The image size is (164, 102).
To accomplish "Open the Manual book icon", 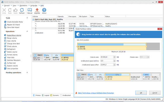I will click(x=30, y=11).
